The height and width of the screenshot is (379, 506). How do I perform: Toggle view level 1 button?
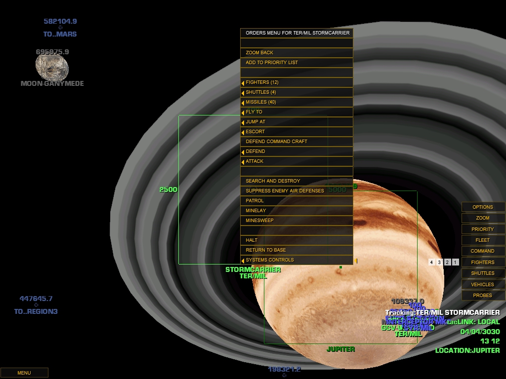(x=455, y=262)
